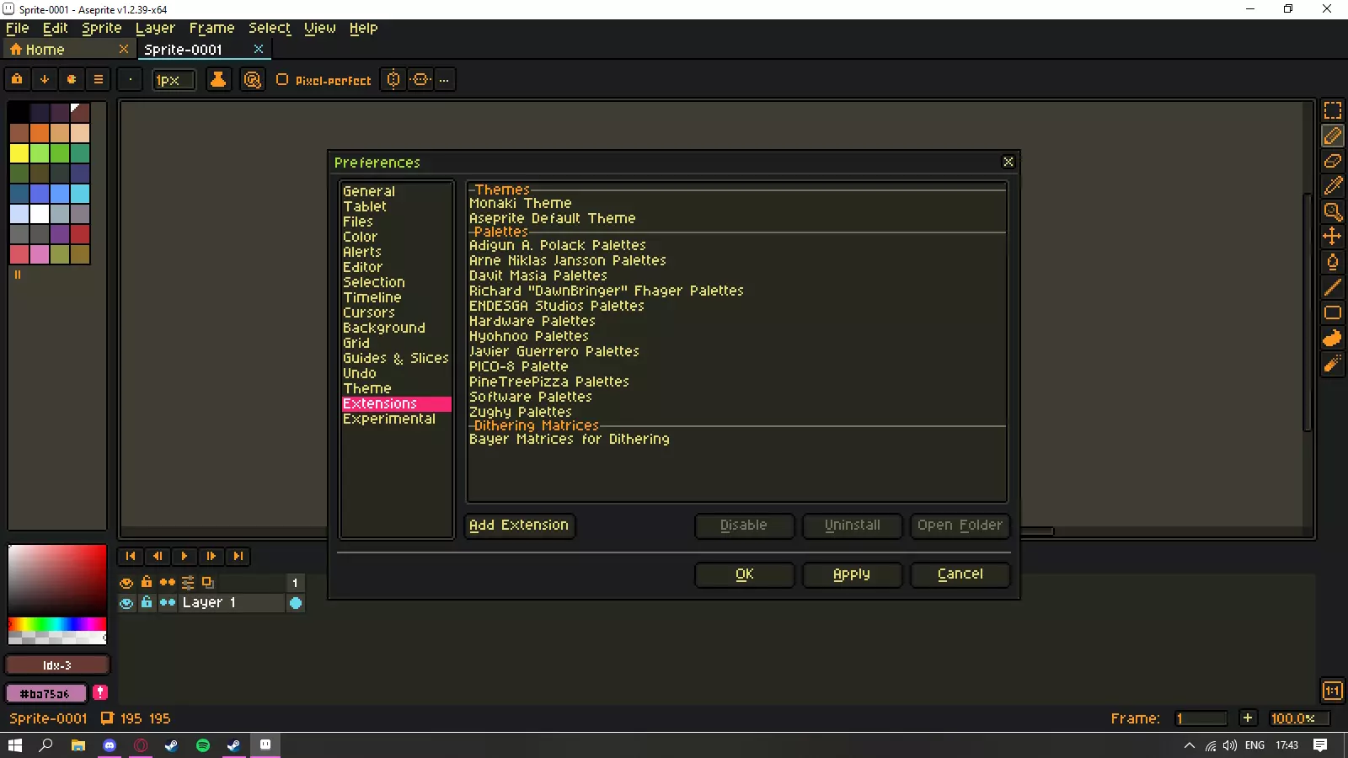Enable the Pixel-perfect checkbox
Screen dimensions: 1348x758
(x=282, y=80)
